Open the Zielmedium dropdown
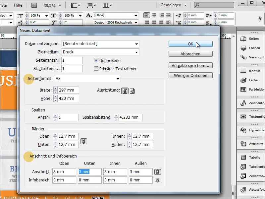This screenshot has width=265, height=199. coord(100,52)
